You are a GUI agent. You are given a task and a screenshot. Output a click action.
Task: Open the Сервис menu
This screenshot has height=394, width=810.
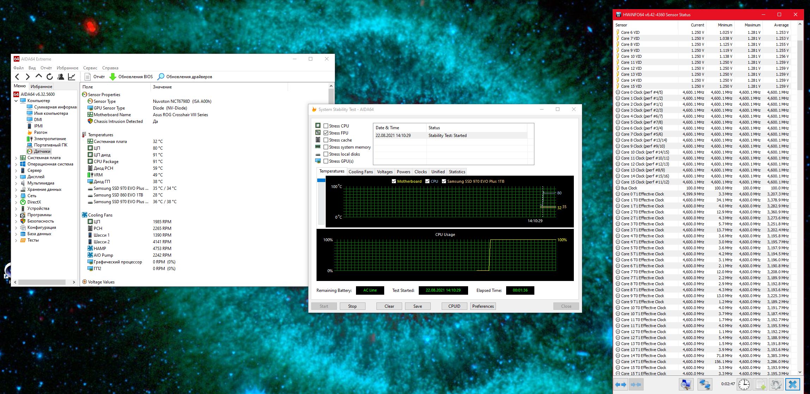click(x=90, y=68)
